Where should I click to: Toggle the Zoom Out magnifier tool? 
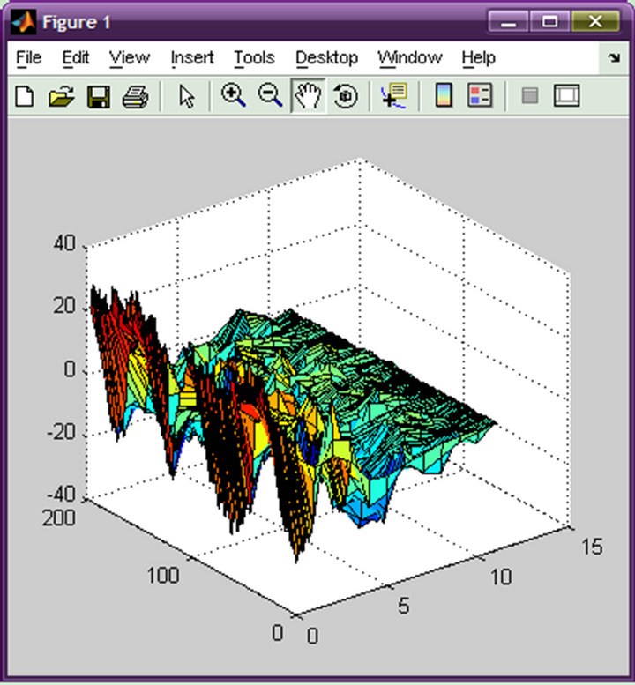click(x=270, y=96)
